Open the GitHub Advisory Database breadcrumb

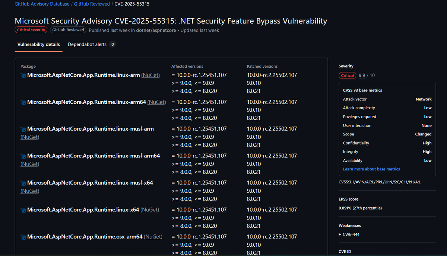[x=42, y=4]
